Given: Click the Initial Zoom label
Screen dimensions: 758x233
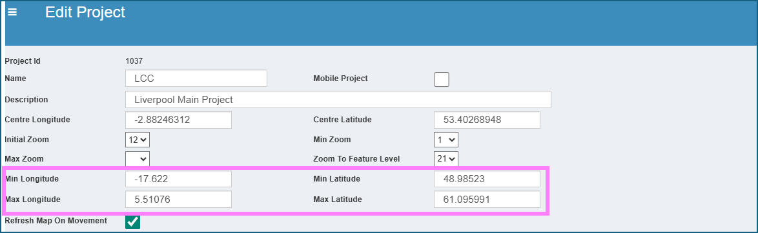Looking at the screenshot, I should pos(26,140).
